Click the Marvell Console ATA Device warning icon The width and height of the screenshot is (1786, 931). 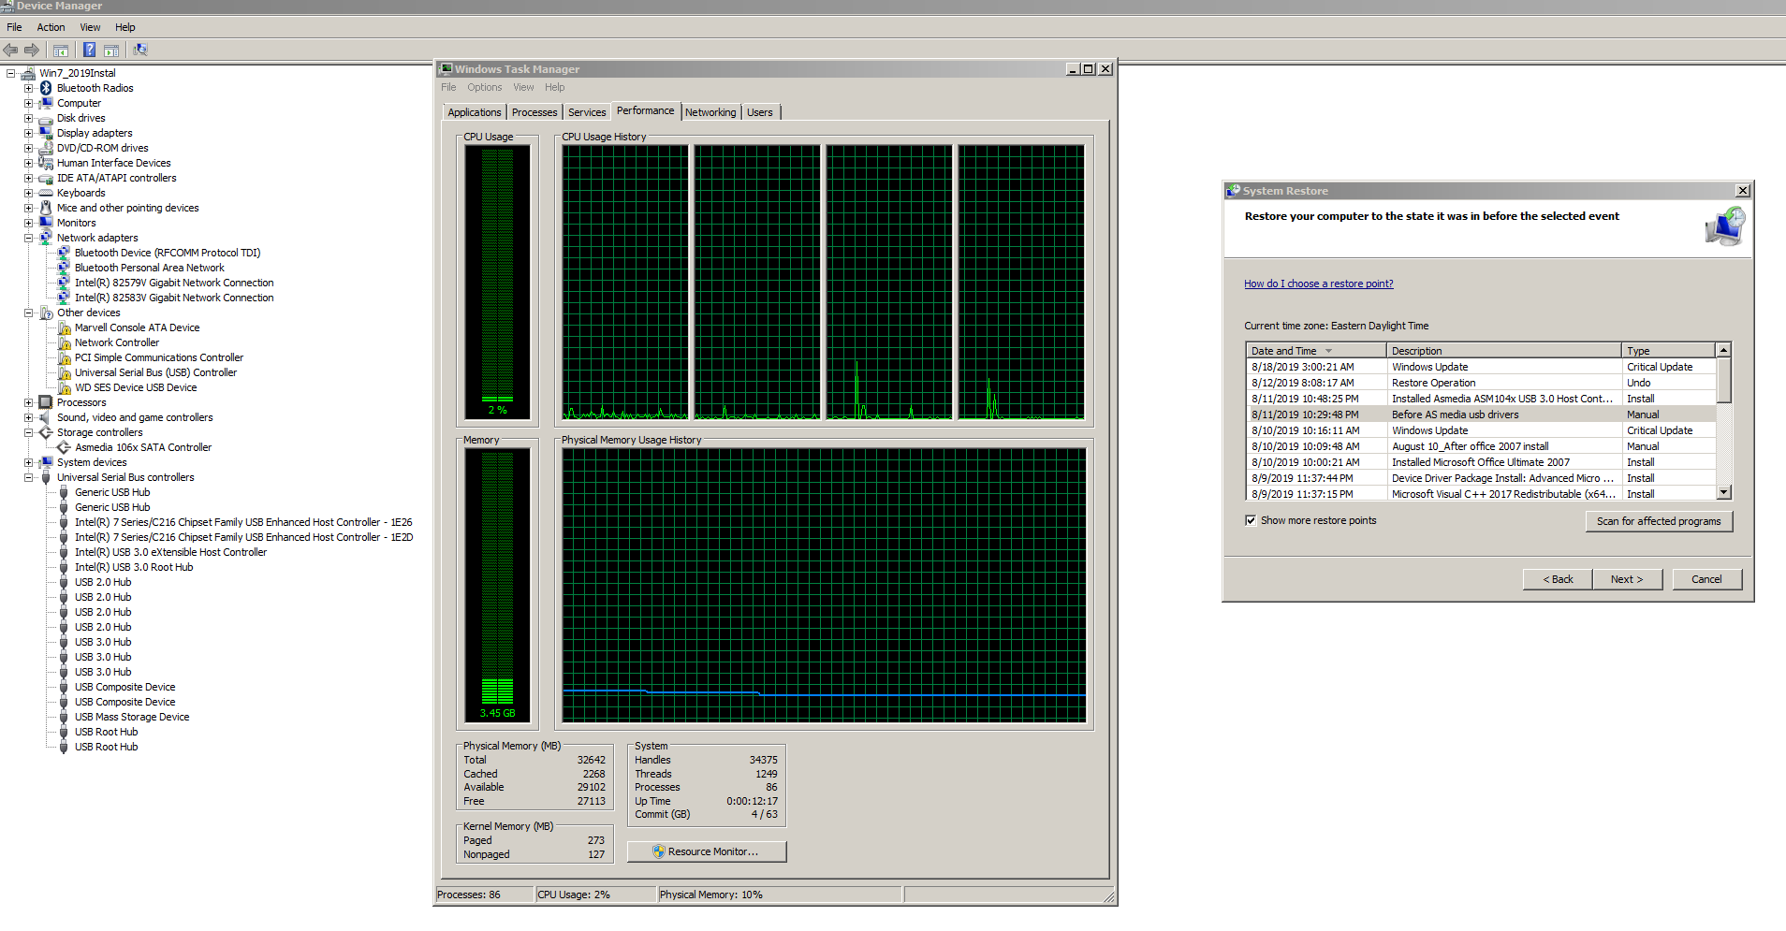[64, 327]
